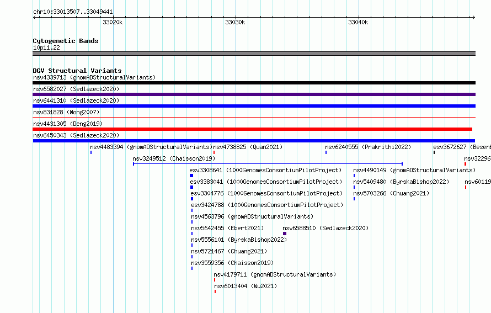
Task: Select esv3424788 1000Genomes label
Action: coord(267,205)
